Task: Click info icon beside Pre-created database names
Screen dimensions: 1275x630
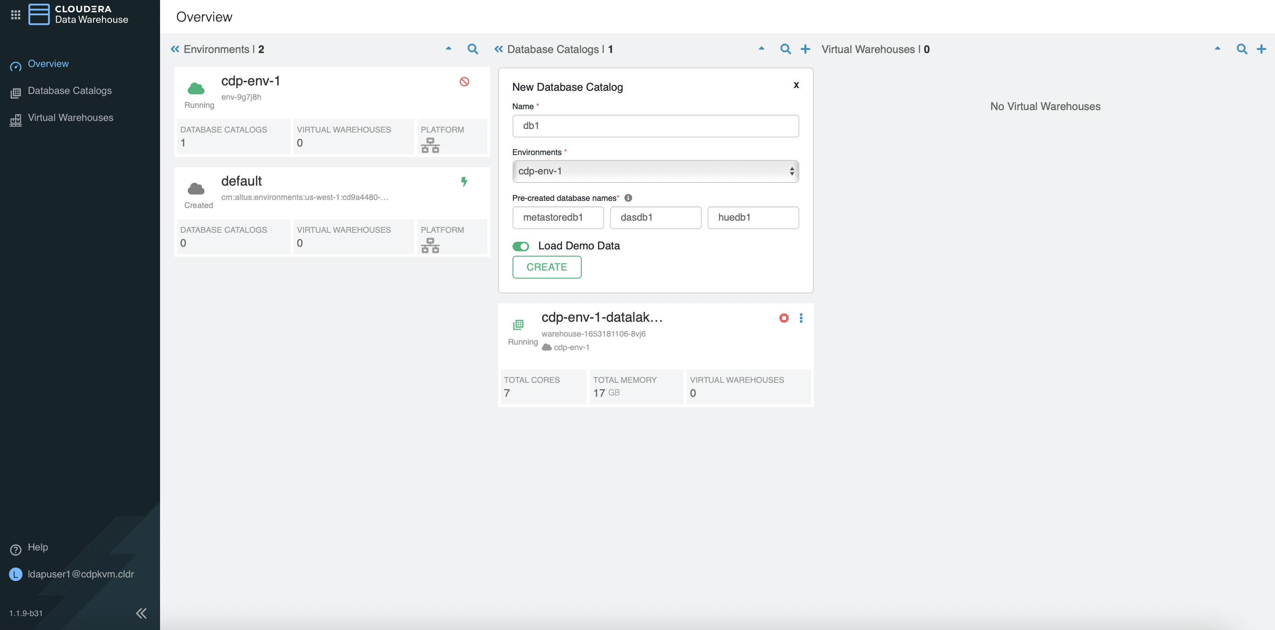Action: coord(628,198)
